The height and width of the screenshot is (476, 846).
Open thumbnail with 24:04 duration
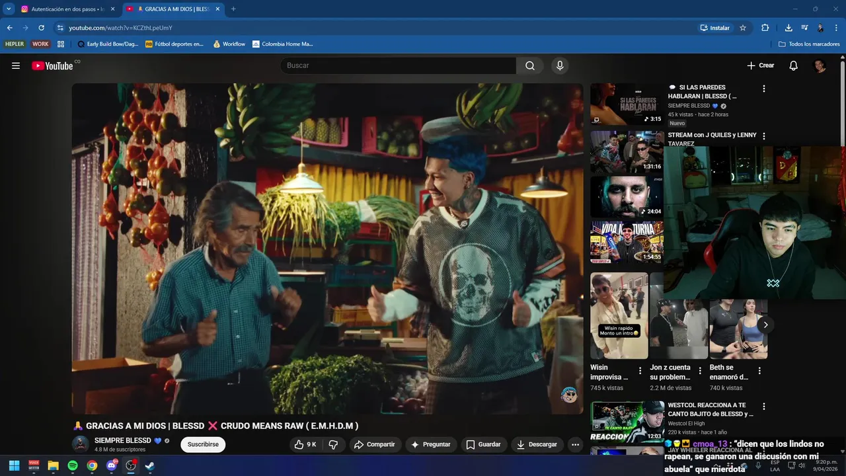[627, 196]
